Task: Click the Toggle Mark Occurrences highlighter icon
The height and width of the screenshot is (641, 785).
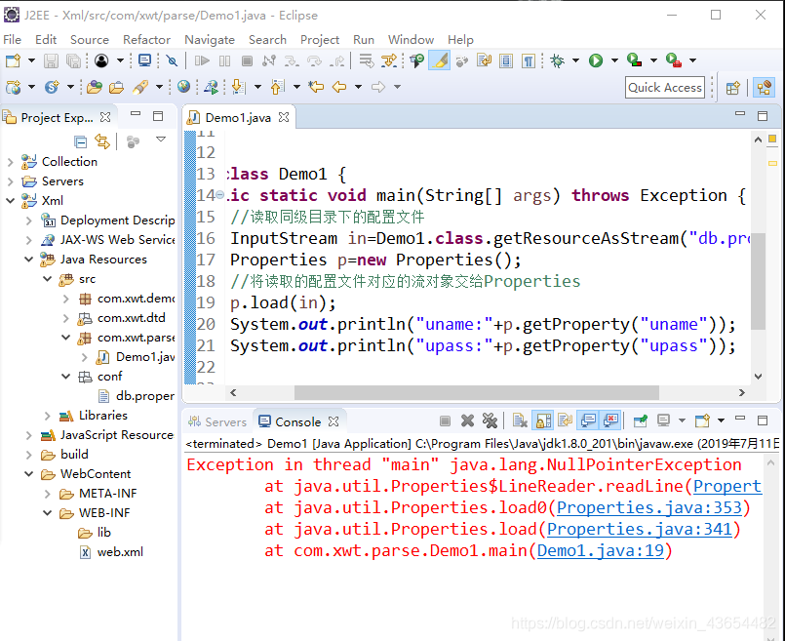Action: tap(439, 60)
